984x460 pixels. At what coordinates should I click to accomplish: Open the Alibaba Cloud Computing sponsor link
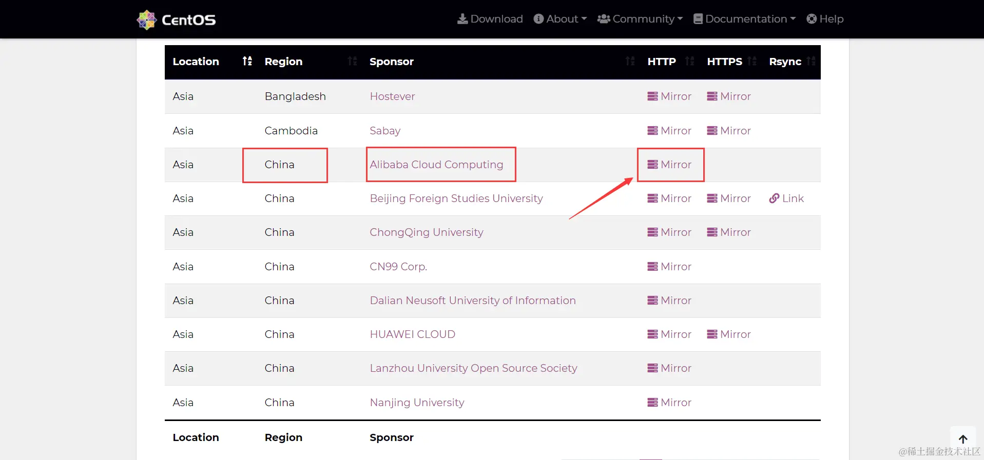tap(436, 165)
